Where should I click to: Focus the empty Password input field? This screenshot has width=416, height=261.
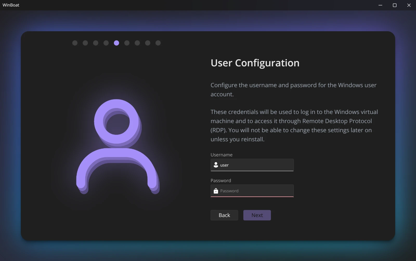(x=256, y=191)
